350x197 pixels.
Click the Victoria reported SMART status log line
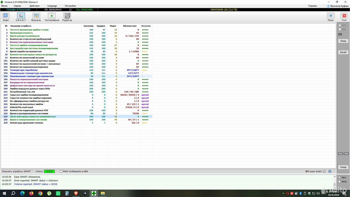click(x=36, y=184)
